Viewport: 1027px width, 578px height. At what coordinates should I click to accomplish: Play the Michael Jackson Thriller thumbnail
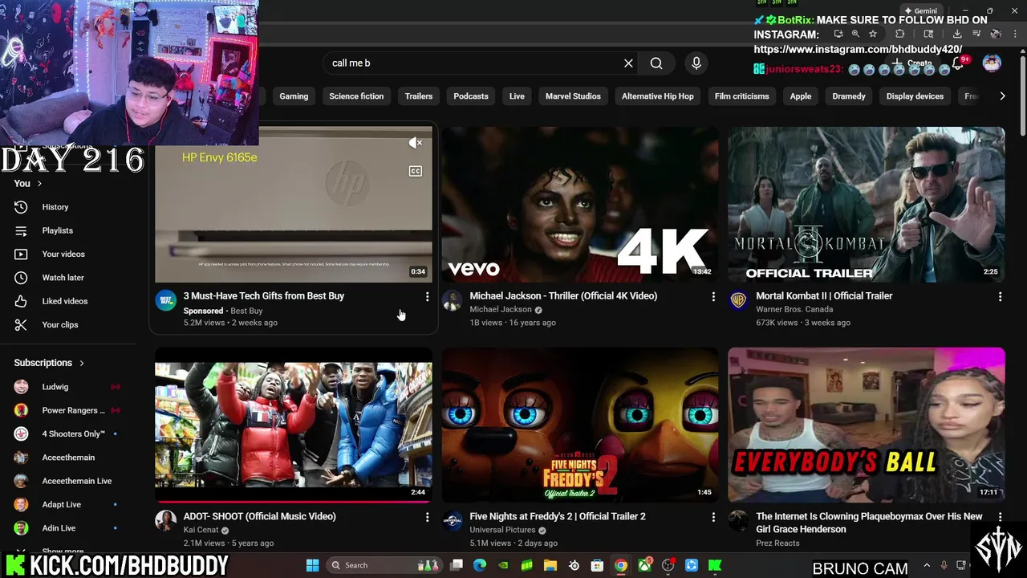(x=580, y=205)
